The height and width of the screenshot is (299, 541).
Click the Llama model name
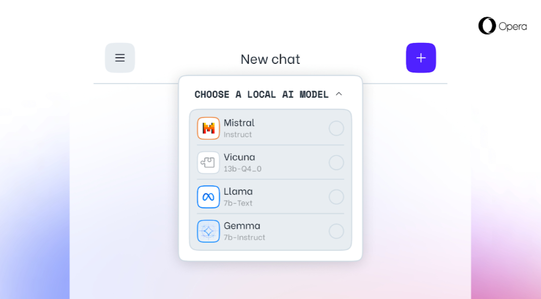[238, 192]
